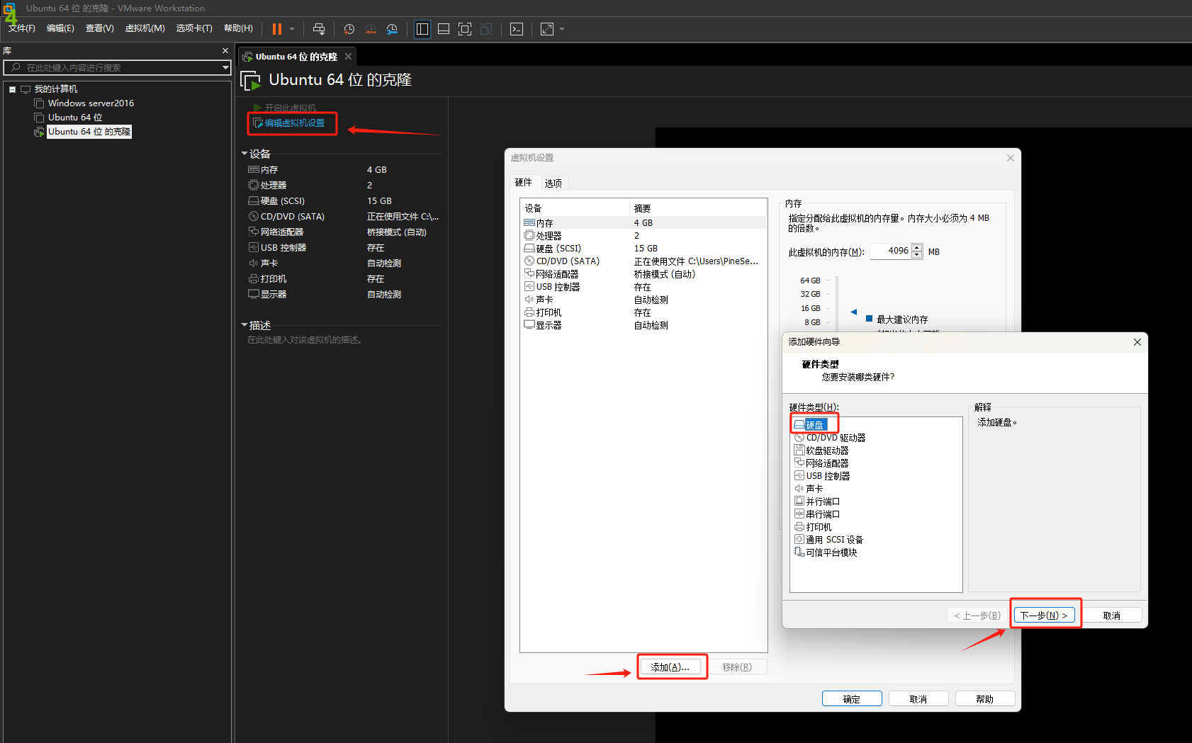Click 帮助 button in settings dialog

click(x=985, y=699)
